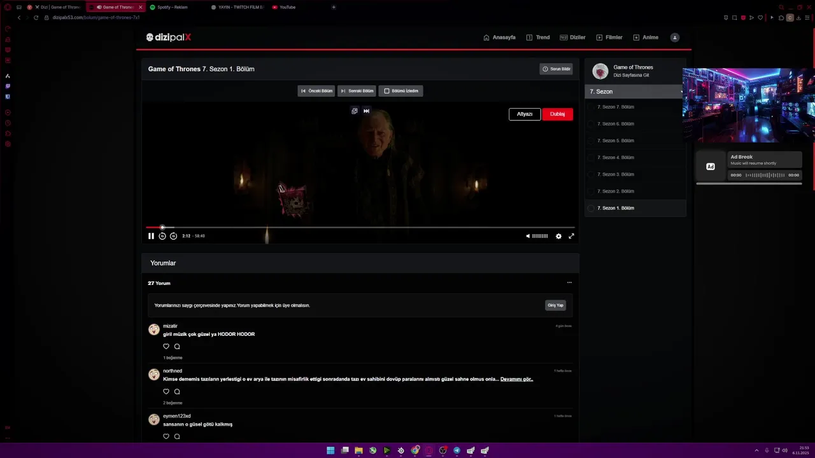Screen dimensions: 815x458
Task: Reply to mizatir's comment
Action: 177,347
